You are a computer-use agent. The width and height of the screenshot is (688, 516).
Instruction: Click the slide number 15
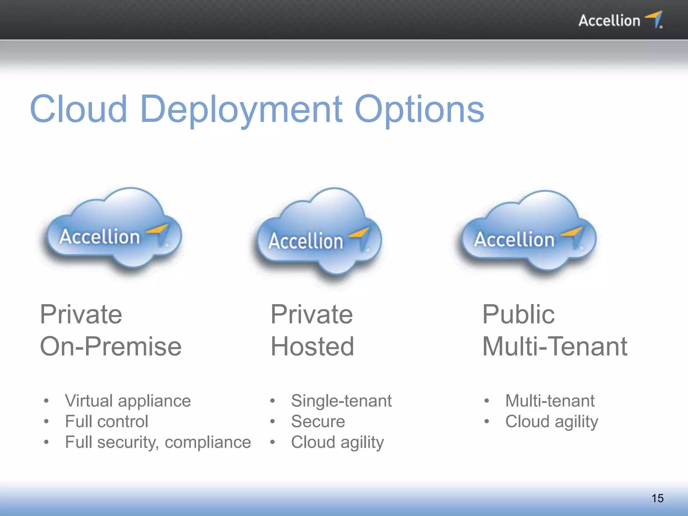point(657,498)
